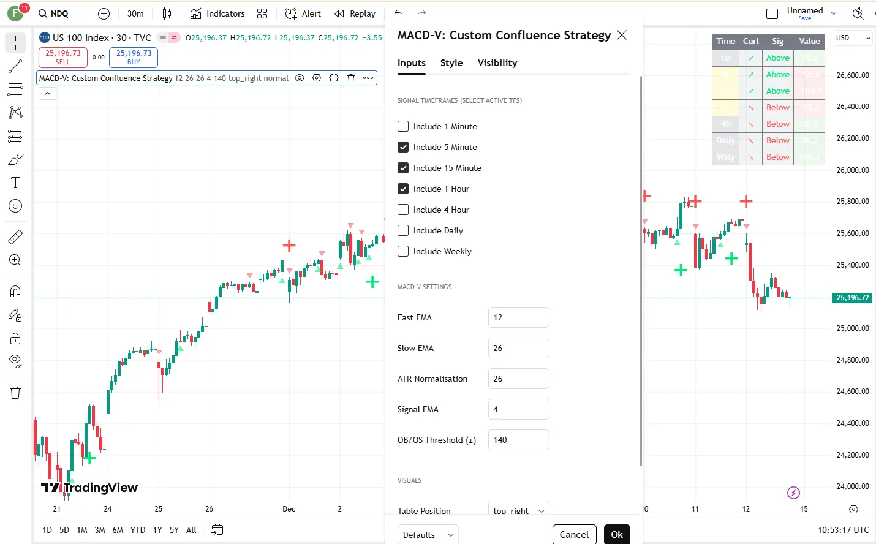Open the USD currency dropdown

(853, 38)
